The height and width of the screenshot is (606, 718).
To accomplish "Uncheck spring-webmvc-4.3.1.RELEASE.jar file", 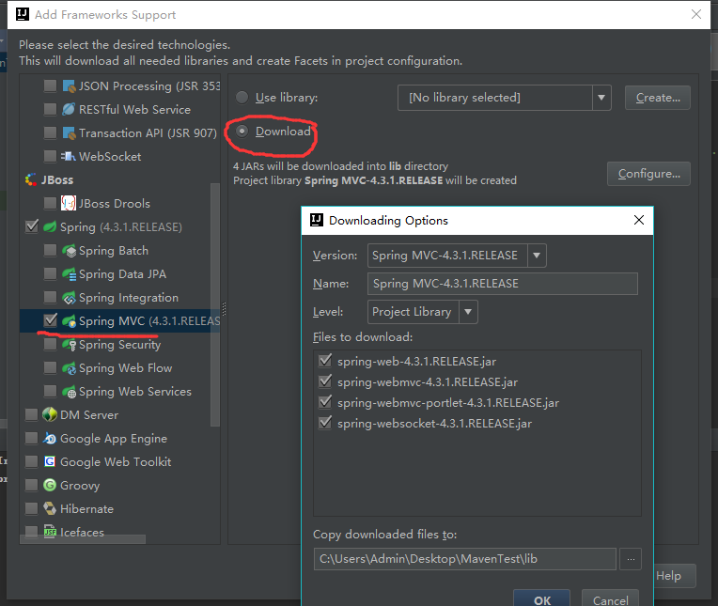I will (x=325, y=381).
